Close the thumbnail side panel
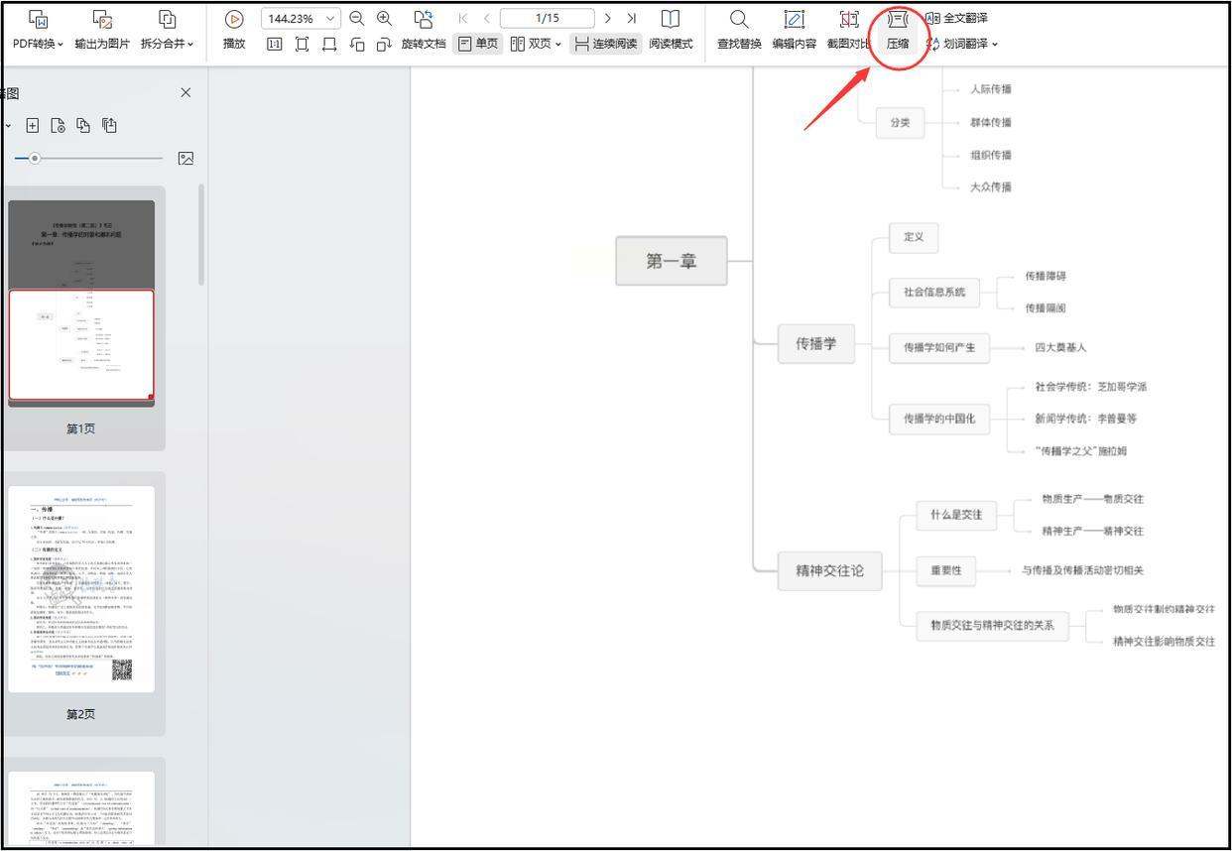Image resolution: width=1232 pixels, height=851 pixels. tap(185, 92)
